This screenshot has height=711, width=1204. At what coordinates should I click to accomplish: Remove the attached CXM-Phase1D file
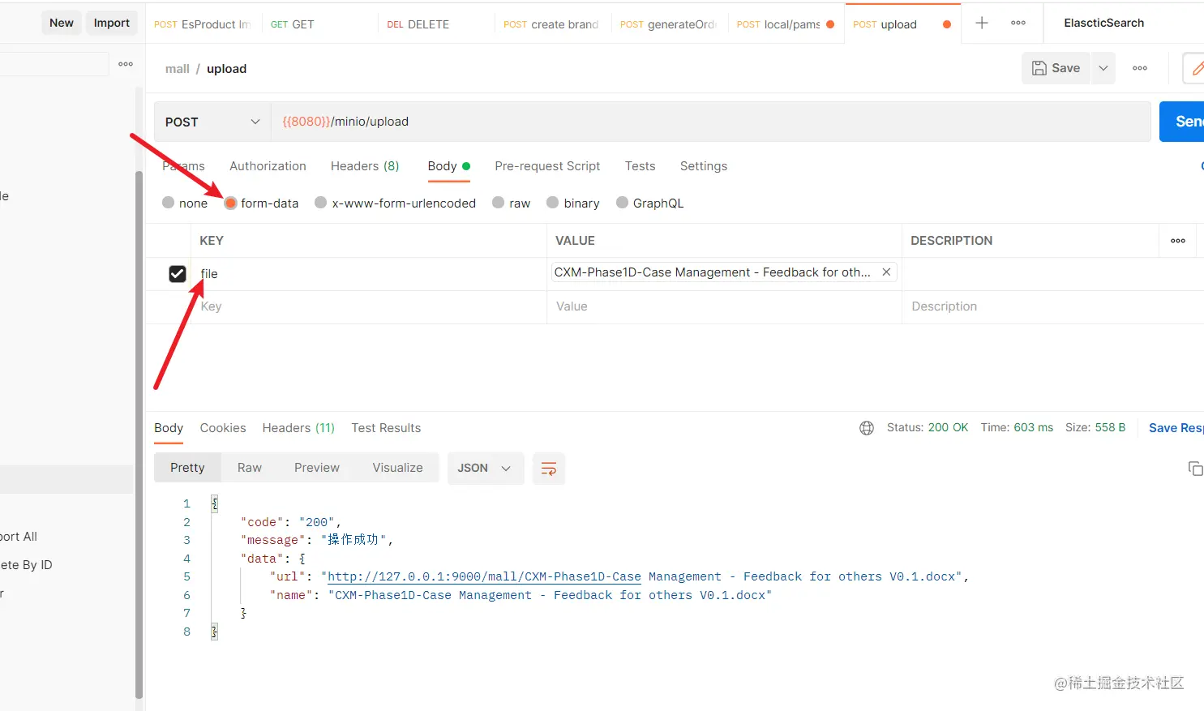[x=886, y=272]
